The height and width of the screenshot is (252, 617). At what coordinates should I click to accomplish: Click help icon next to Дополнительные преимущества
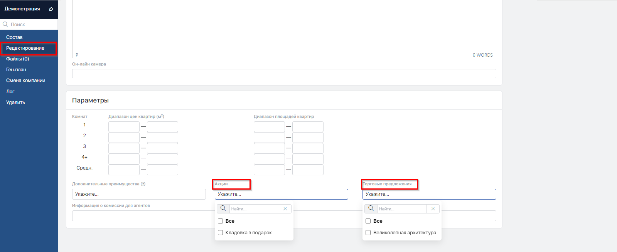pos(143,184)
